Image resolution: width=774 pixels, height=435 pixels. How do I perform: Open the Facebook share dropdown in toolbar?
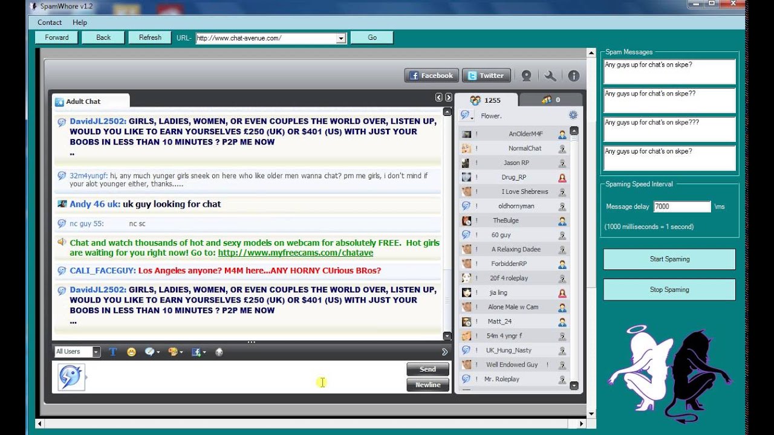[198, 352]
